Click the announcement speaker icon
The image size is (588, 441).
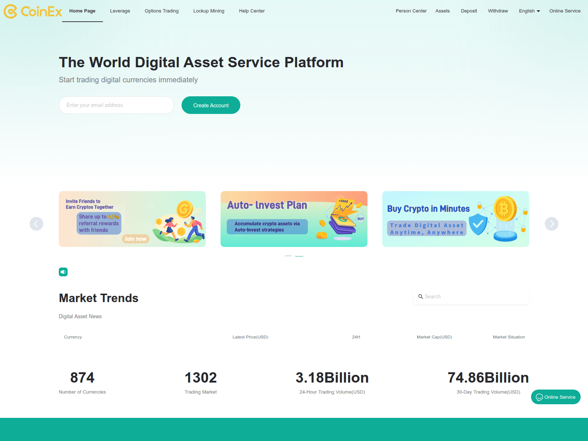pyautogui.click(x=63, y=272)
